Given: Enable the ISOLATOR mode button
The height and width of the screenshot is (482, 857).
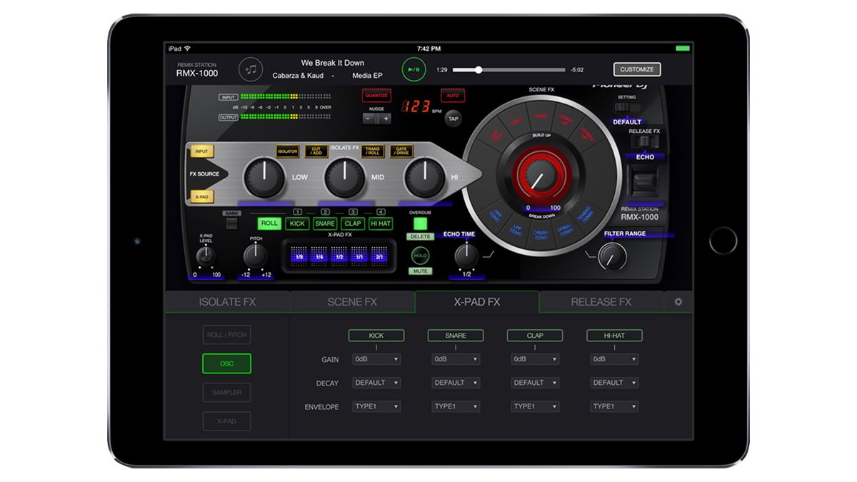Looking at the screenshot, I should [287, 151].
